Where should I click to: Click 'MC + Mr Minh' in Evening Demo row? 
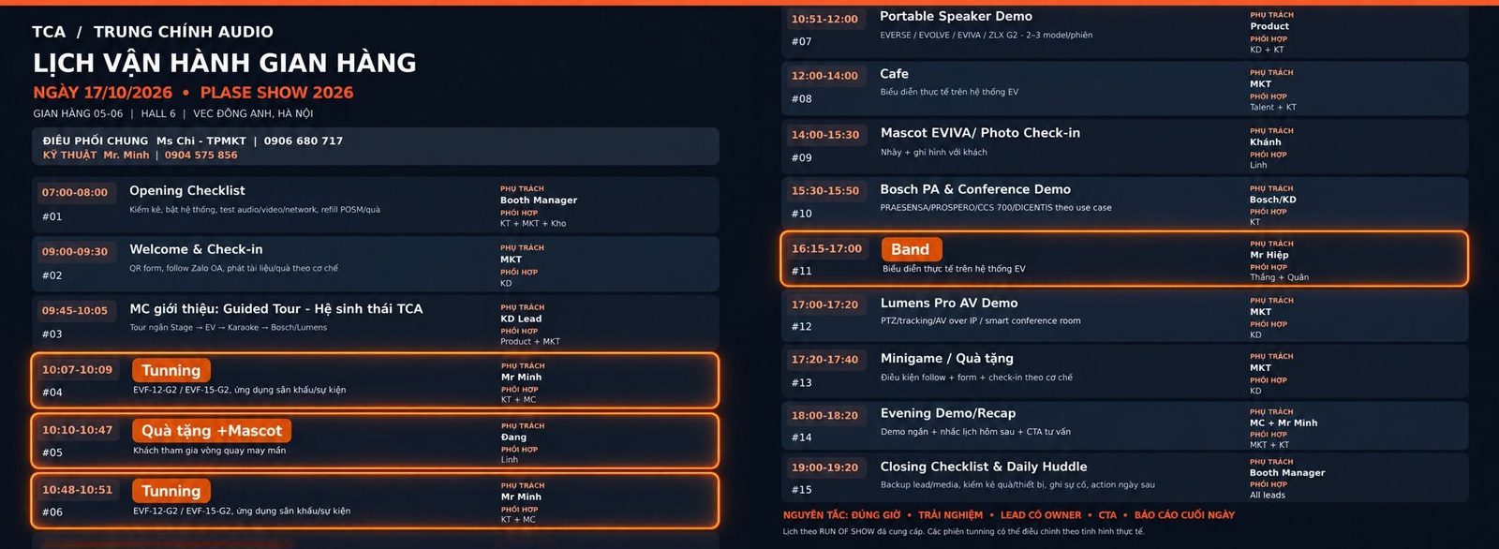coord(1284,423)
